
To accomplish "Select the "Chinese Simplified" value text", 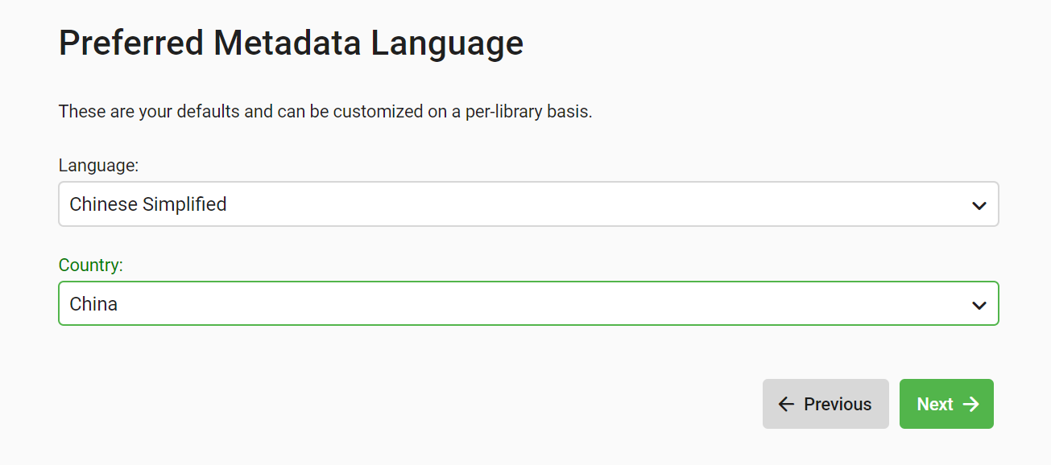I will (148, 204).
